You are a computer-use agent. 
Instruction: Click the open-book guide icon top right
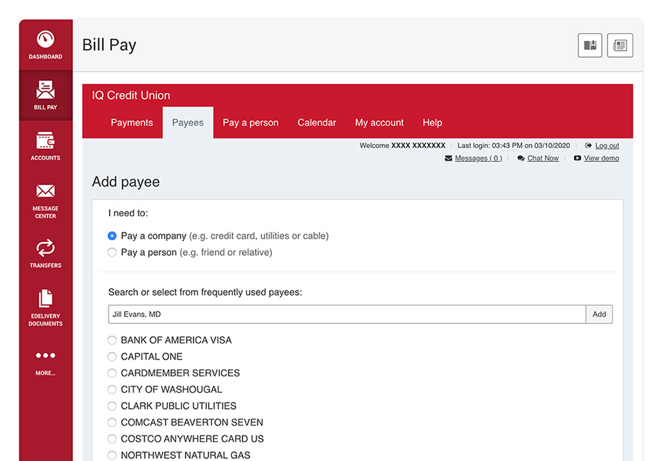[589, 45]
